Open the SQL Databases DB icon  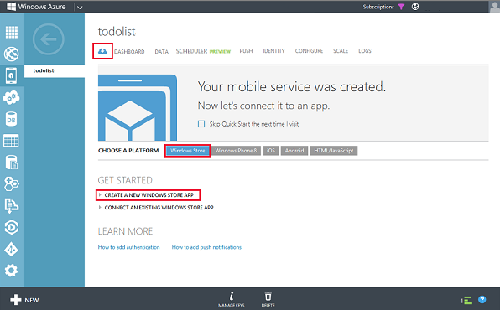[x=12, y=119]
